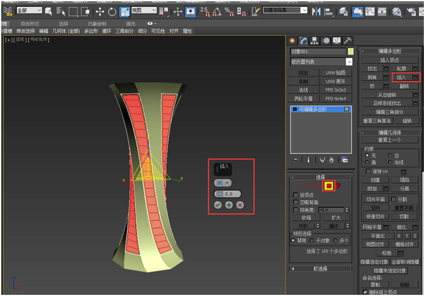Cancel inset with red X button
425x296 pixels.
pyautogui.click(x=240, y=205)
